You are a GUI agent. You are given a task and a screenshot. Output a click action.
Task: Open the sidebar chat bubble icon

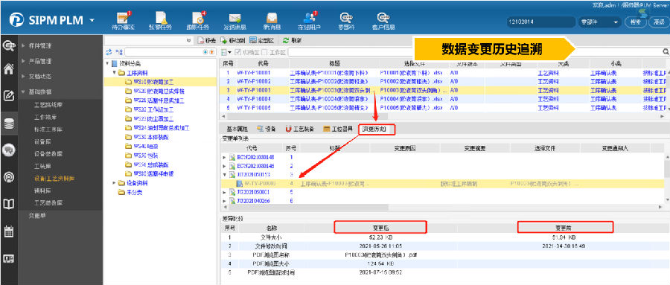[9, 150]
